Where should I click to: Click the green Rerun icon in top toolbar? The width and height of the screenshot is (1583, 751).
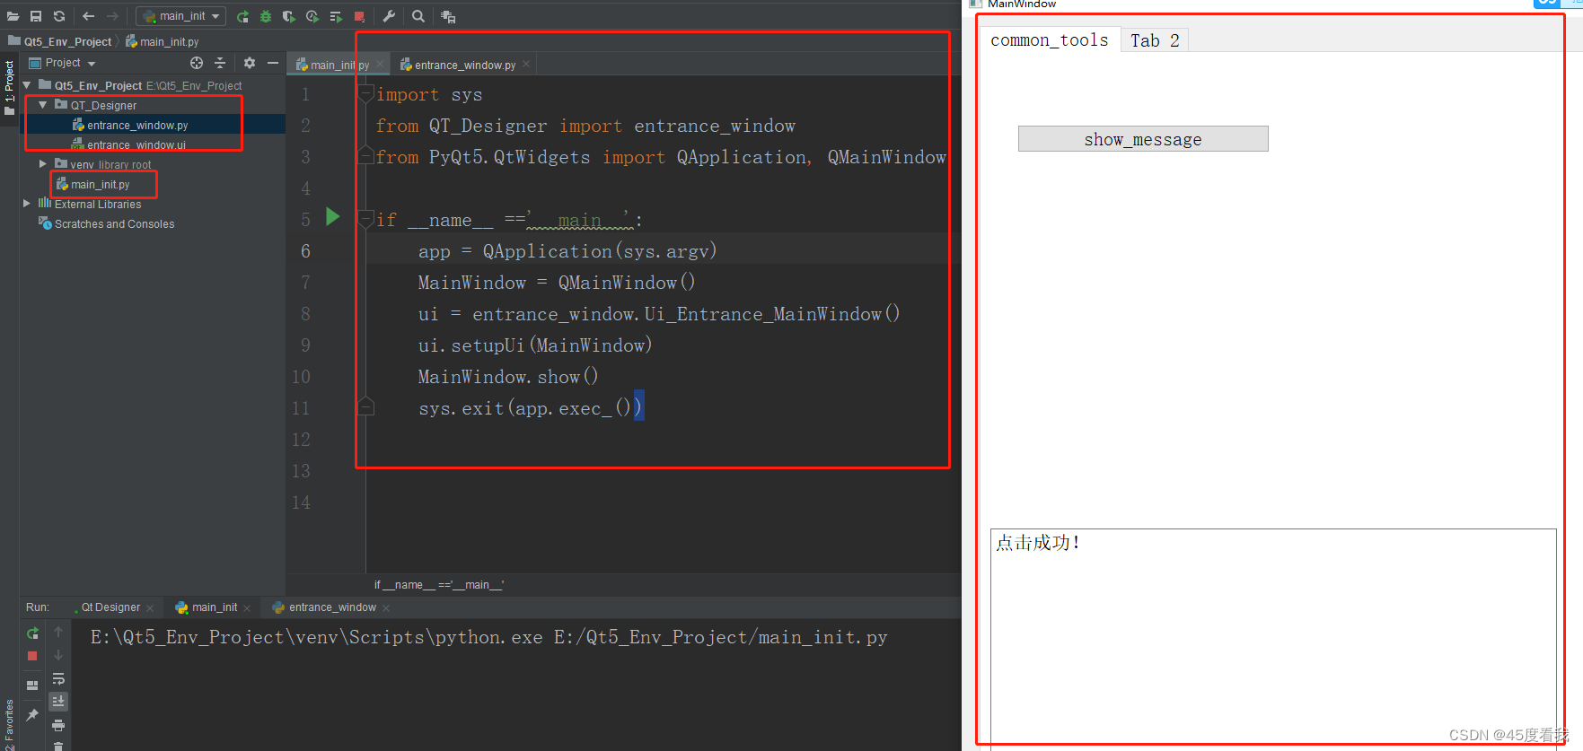click(242, 16)
